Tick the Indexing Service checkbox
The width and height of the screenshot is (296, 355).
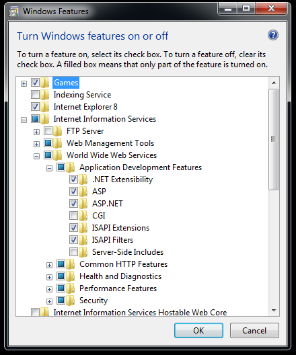[36, 94]
